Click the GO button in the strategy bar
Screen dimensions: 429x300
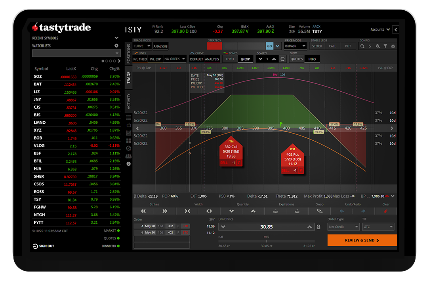270,45
